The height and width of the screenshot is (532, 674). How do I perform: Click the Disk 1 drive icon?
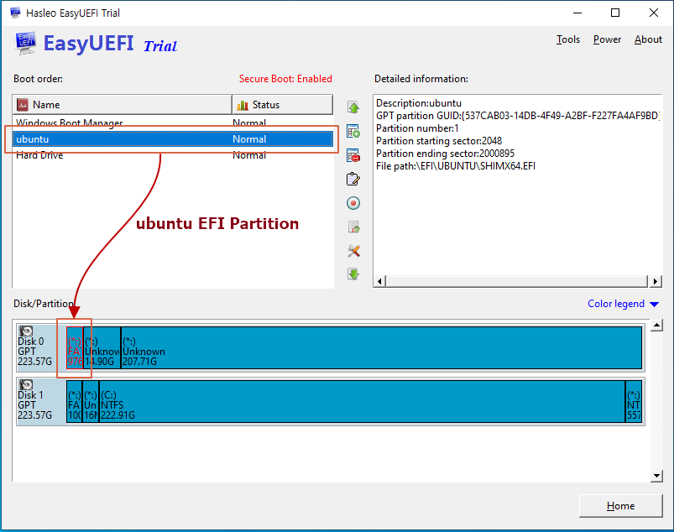pyautogui.click(x=26, y=384)
